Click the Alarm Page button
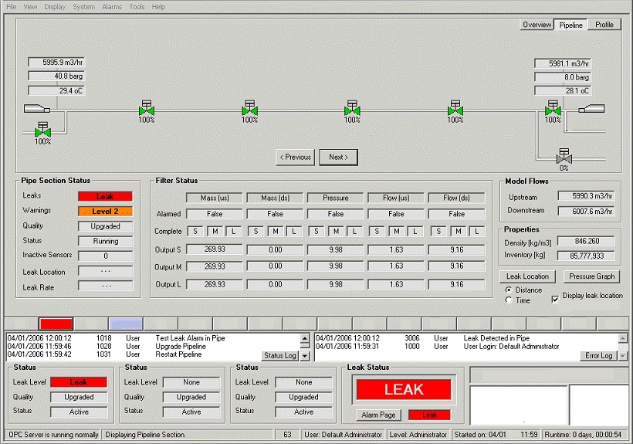The height and width of the screenshot is (444, 633). click(378, 415)
